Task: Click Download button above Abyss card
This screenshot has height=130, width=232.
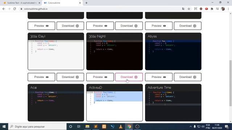Action: click(188, 26)
